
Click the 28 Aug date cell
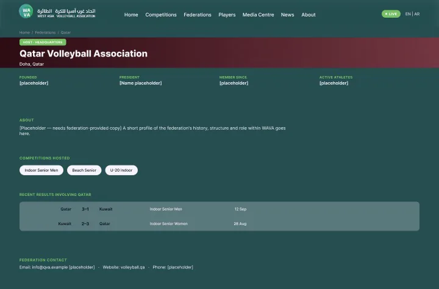[x=240, y=224]
